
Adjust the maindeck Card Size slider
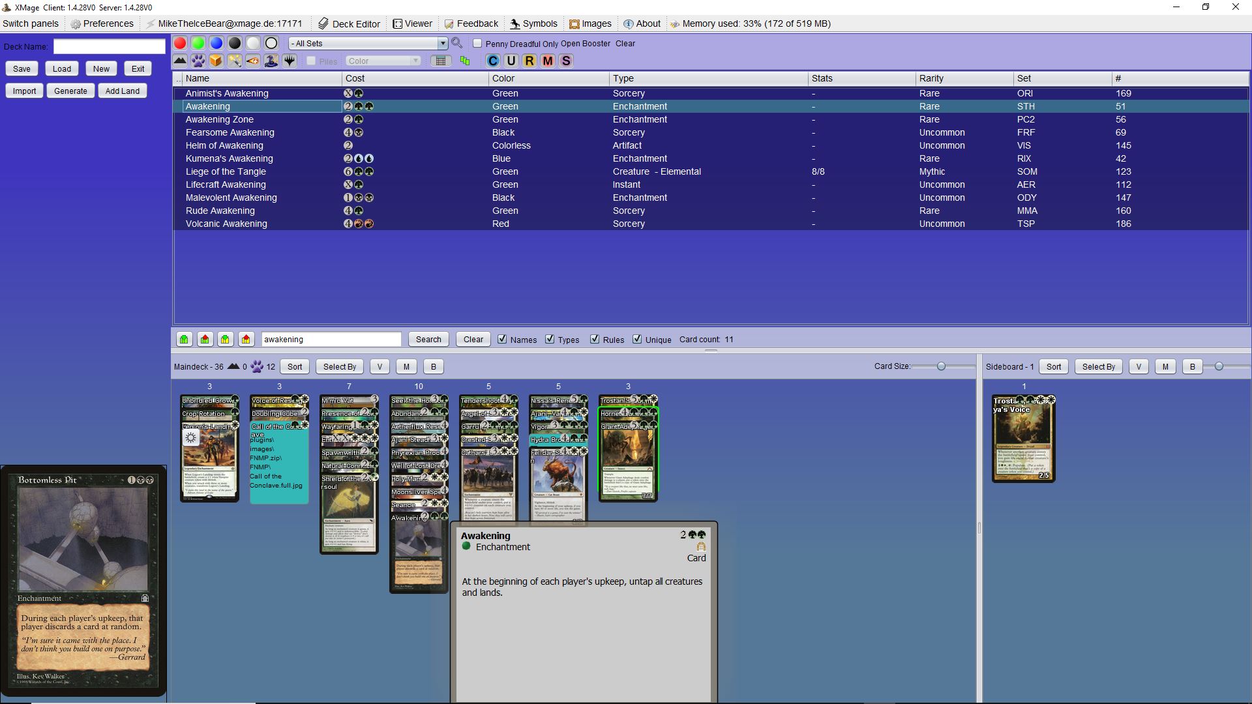pos(941,366)
